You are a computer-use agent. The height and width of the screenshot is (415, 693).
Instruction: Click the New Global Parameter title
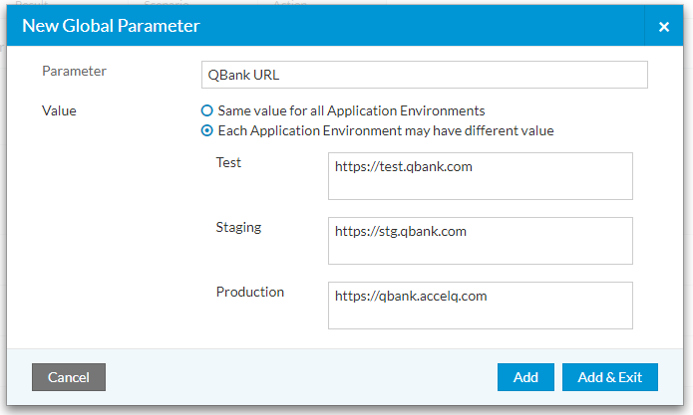pyautogui.click(x=111, y=26)
